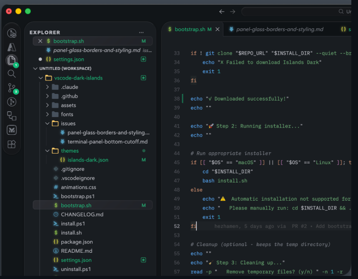358x279 pixels.
Task: Open the Extensions blocks icon
Action: 12,144
